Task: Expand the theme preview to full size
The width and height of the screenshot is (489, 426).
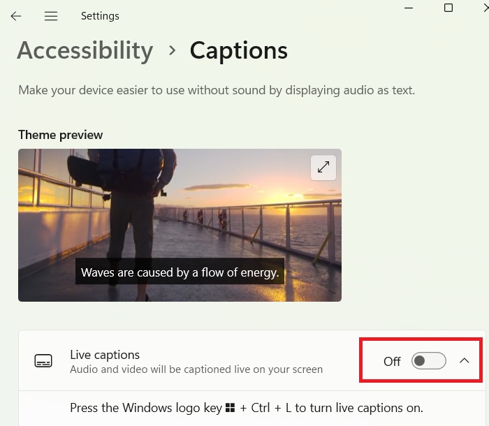Action: click(x=323, y=168)
